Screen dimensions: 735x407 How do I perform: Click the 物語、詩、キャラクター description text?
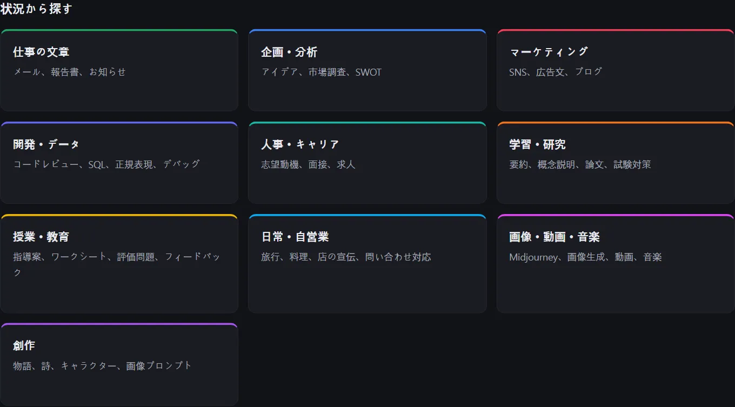tap(103, 366)
